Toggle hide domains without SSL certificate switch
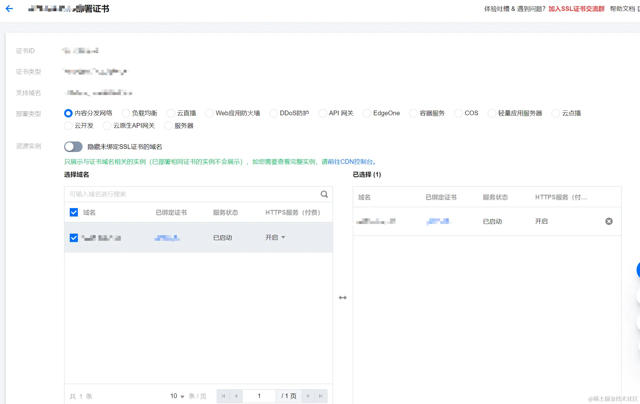Screen dimensions: 640x404 pyautogui.click(x=73, y=147)
